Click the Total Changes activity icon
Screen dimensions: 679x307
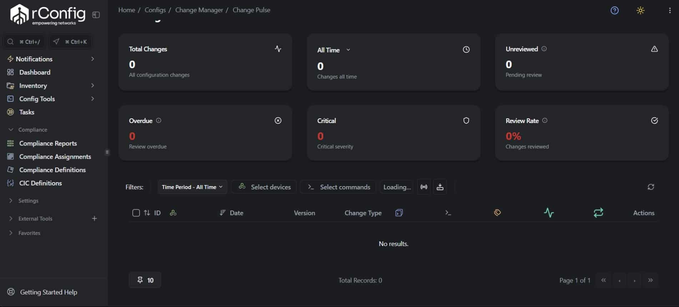(x=278, y=49)
